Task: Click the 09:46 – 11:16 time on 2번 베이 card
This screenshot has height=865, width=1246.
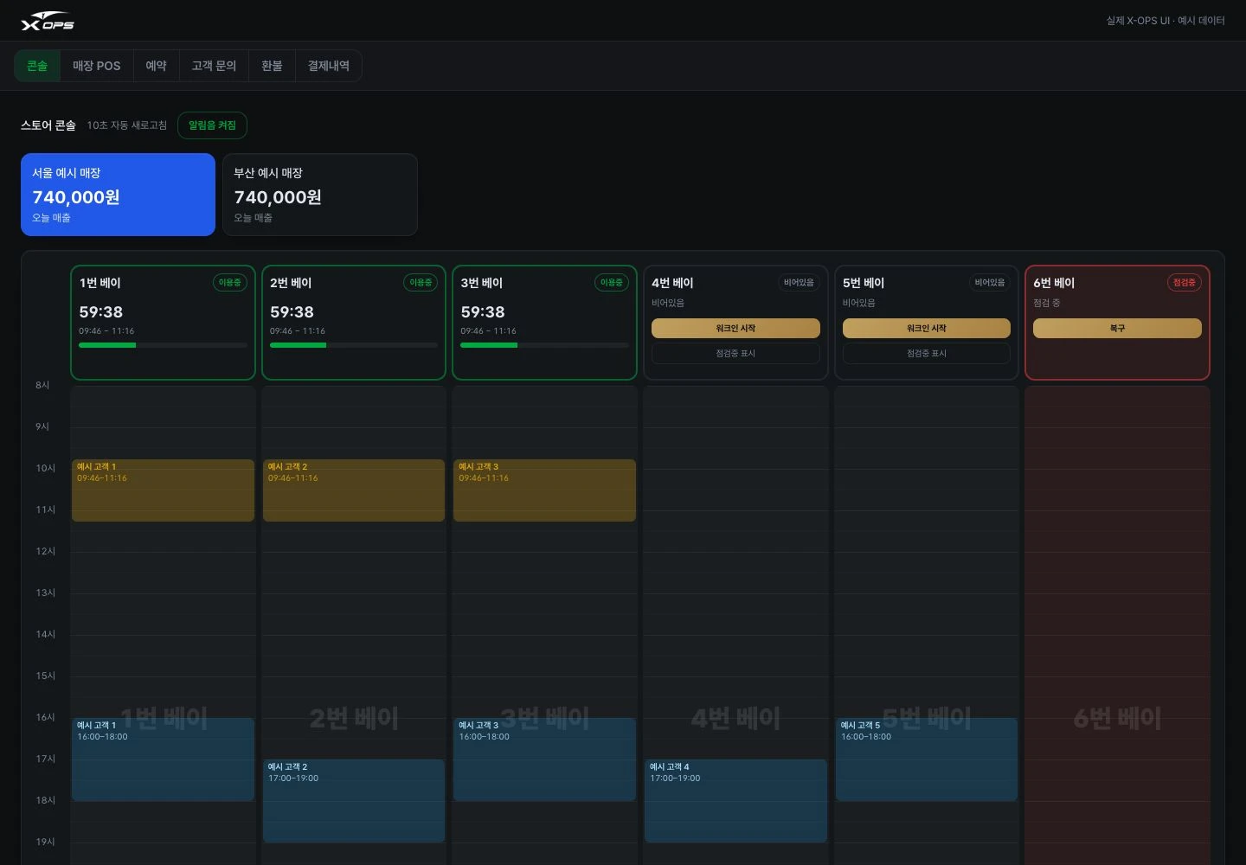Action: point(298,331)
